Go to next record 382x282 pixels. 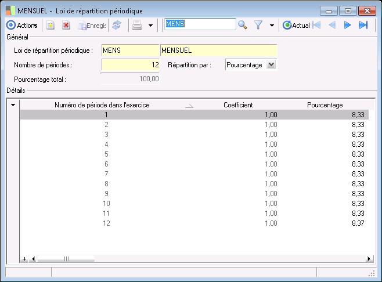pos(347,25)
